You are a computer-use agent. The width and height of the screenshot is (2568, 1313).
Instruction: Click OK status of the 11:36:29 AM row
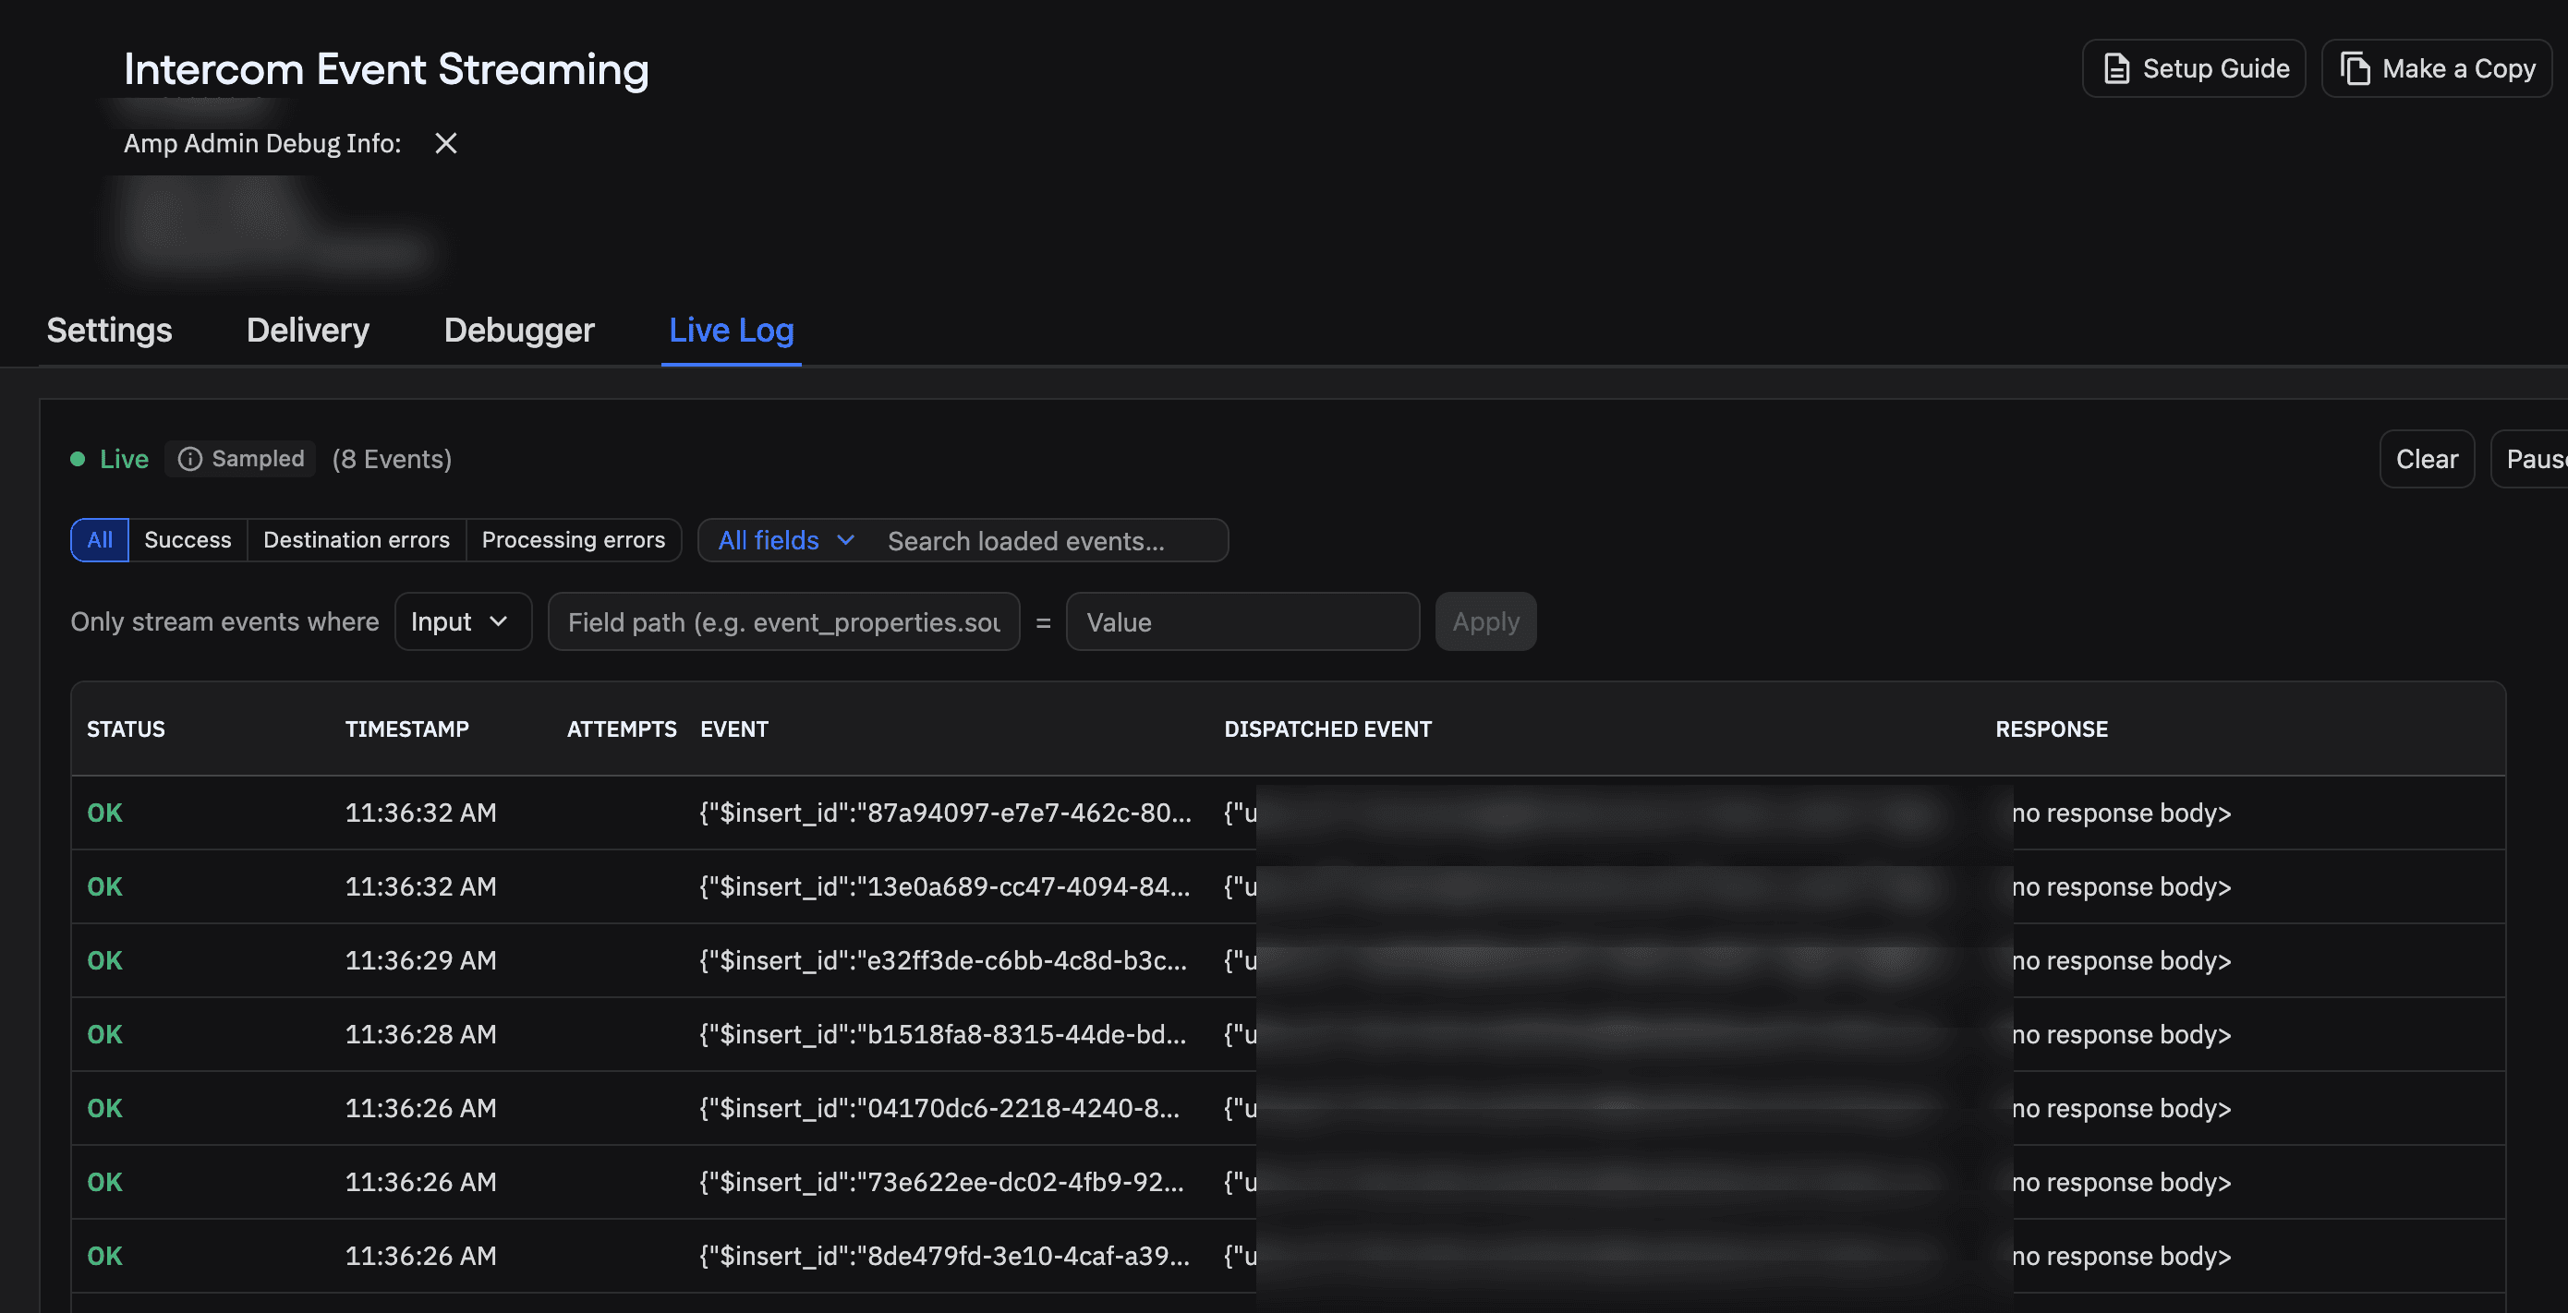coord(104,960)
